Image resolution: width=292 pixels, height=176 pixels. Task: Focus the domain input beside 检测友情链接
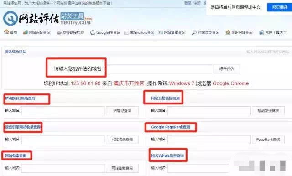point(209,111)
